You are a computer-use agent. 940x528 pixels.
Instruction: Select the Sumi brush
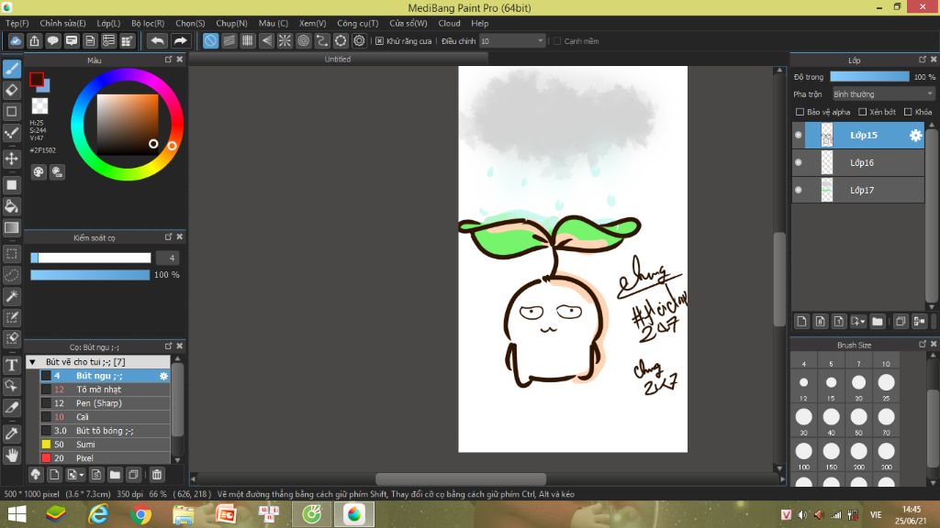(x=105, y=445)
